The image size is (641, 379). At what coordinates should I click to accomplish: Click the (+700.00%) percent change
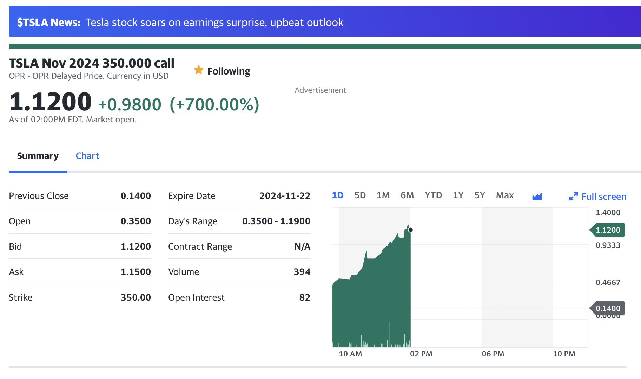(x=214, y=104)
